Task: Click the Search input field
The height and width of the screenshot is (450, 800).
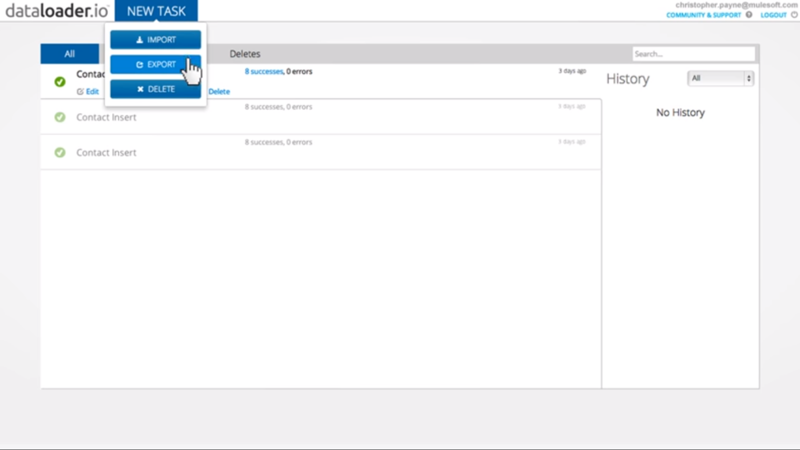Action: click(693, 54)
